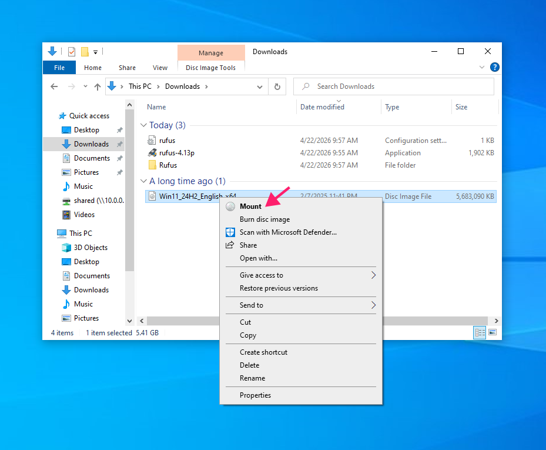Collapse the A long time ago group

pos(143,181)
